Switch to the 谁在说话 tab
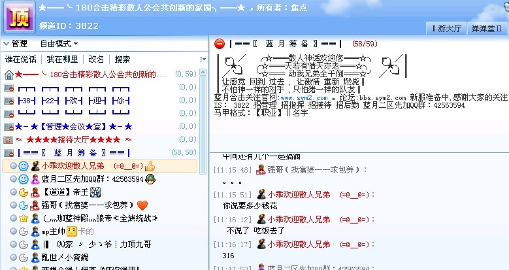Viewport: 509px width, 270px height. (20, 59)
